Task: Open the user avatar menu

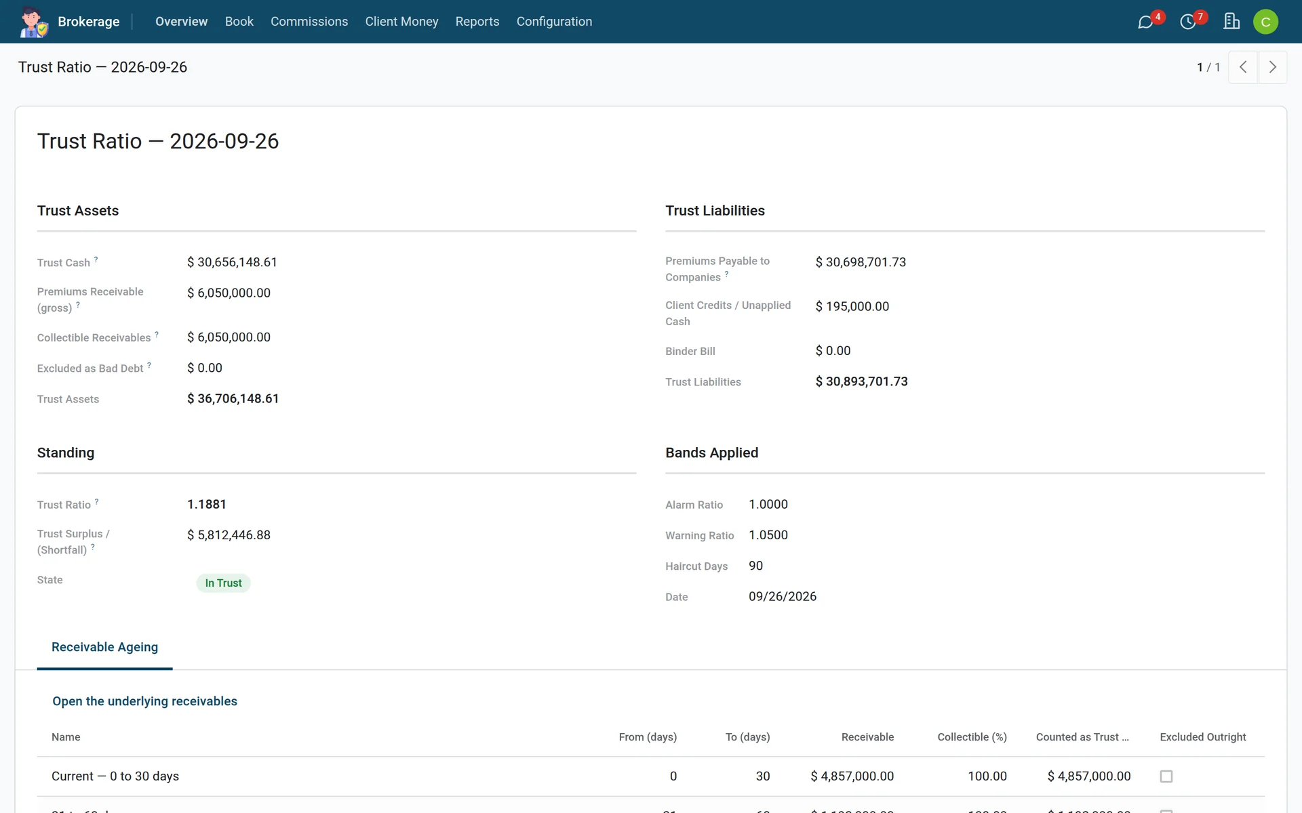Action: pyautogui.click(x=1265, y=22)
